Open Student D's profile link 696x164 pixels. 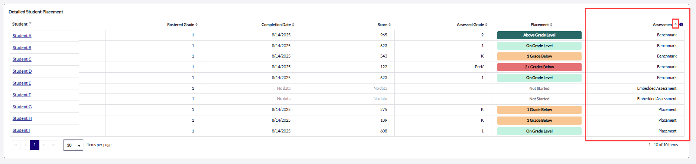[x=22, y=71]
